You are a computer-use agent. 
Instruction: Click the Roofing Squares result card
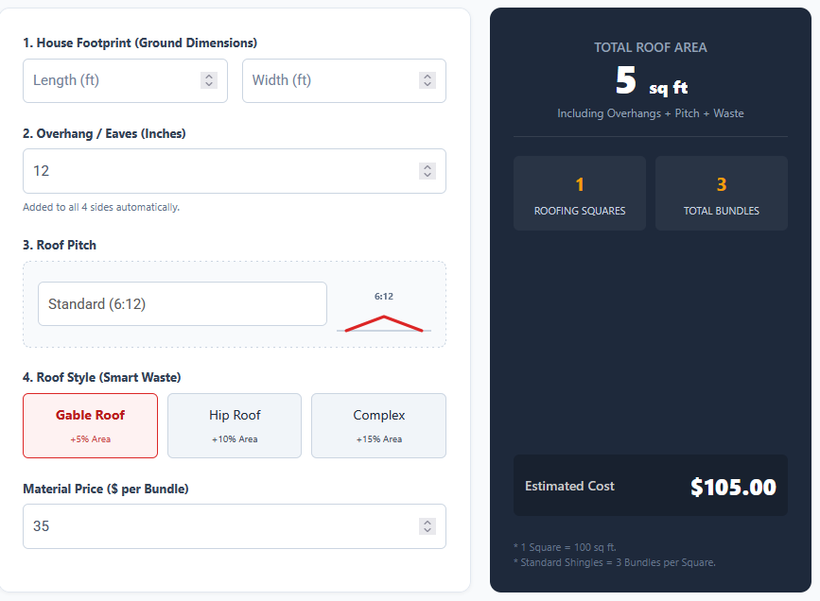click(x=580, y=193)
